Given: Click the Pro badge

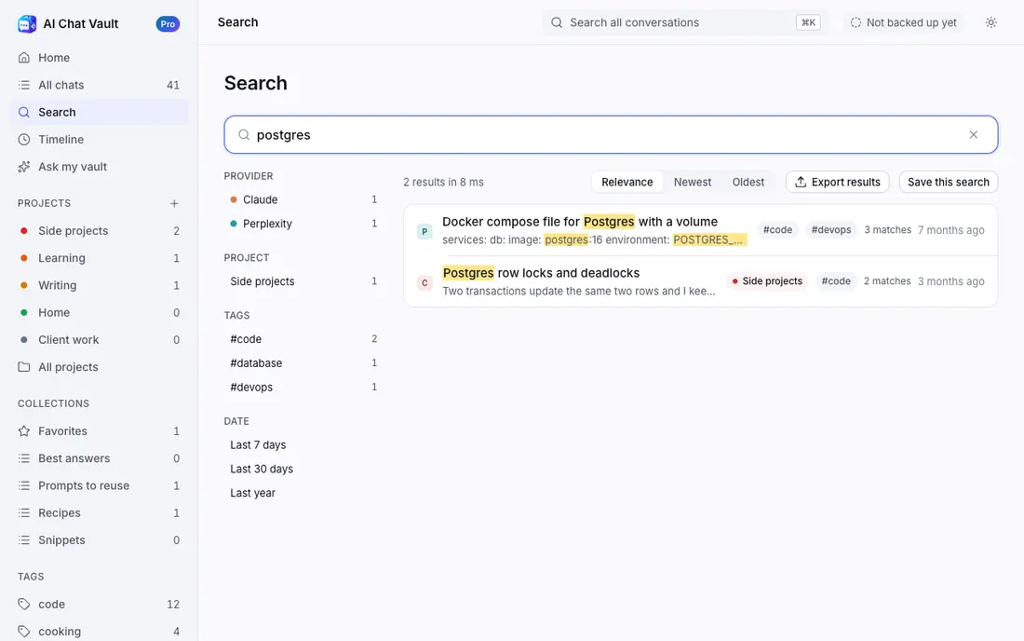Looking at the screenshot, I should 168,23.
